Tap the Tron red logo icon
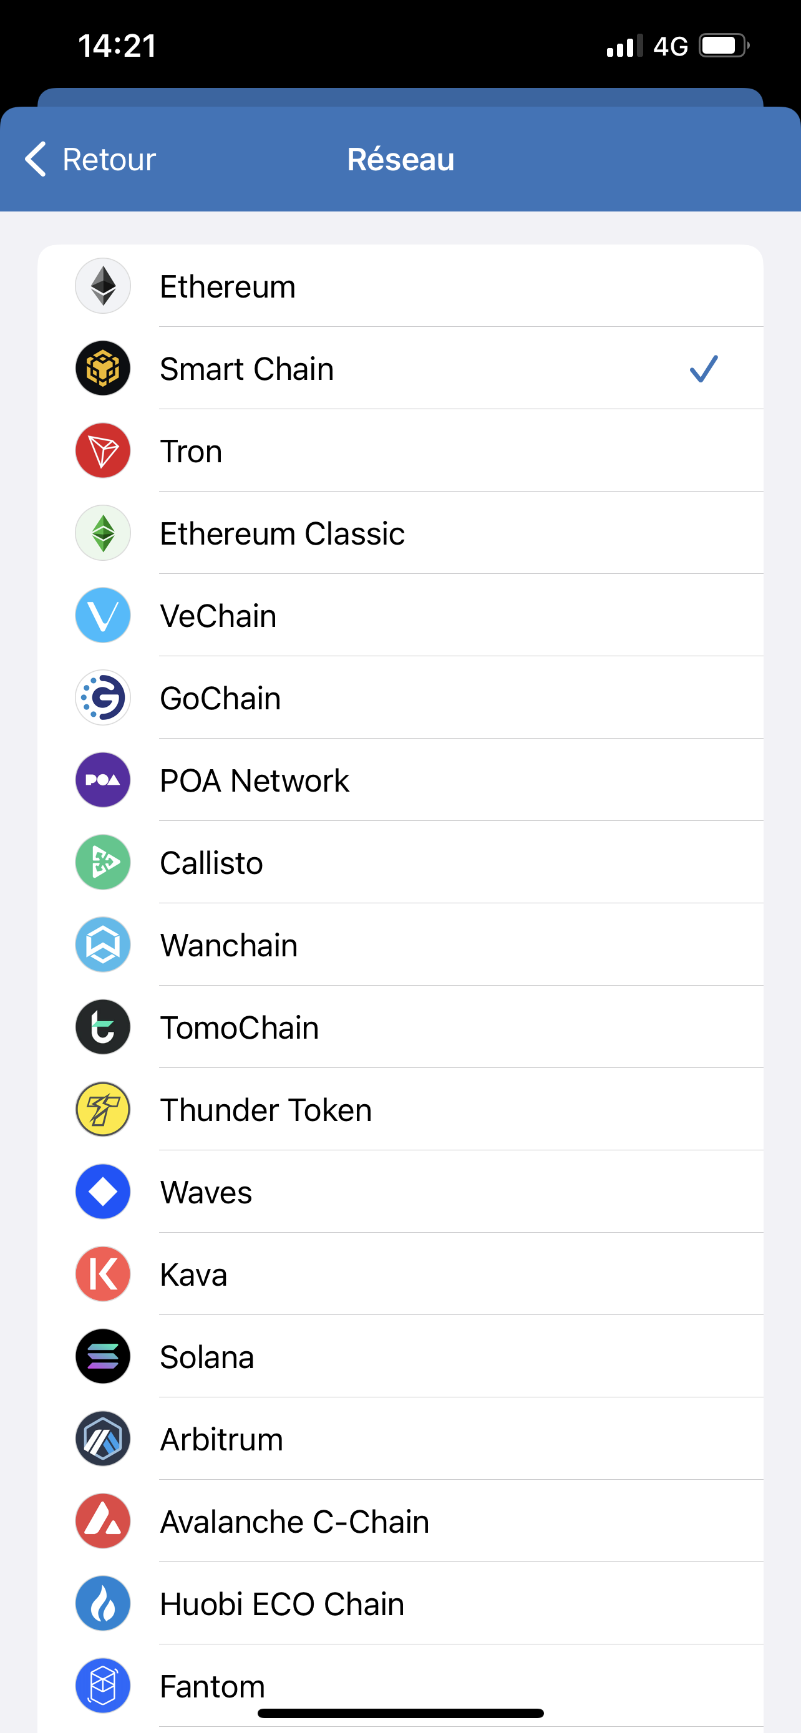The height and width of the screenshot is (1733, 801). [103, 451]
